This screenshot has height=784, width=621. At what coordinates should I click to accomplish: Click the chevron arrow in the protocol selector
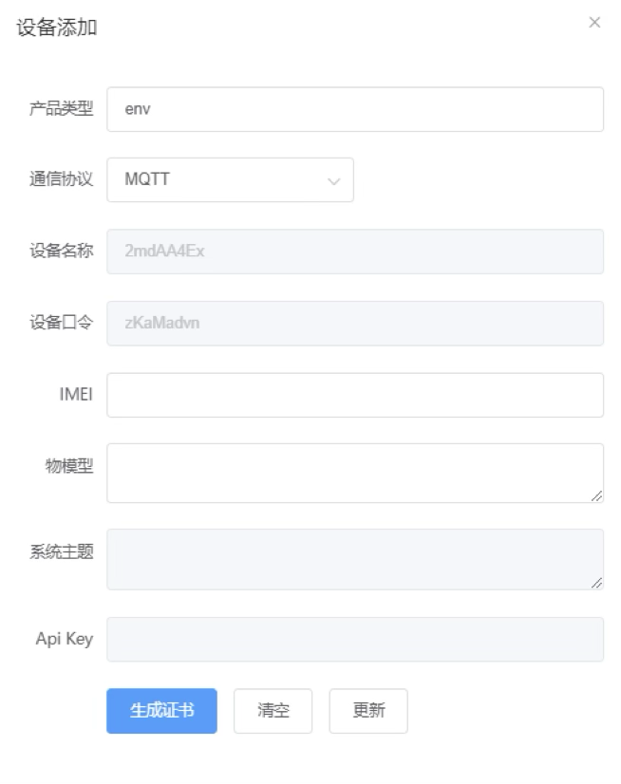(333, 181)
